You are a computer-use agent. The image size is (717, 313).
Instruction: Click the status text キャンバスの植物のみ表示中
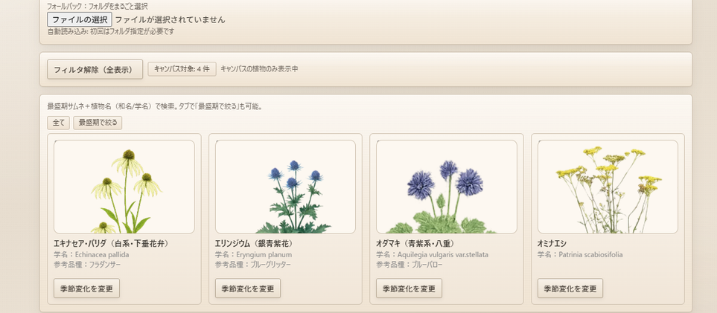[x=259, y=69]
